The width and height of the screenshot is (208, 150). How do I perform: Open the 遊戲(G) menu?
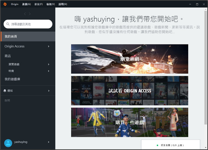click(25, 4)
